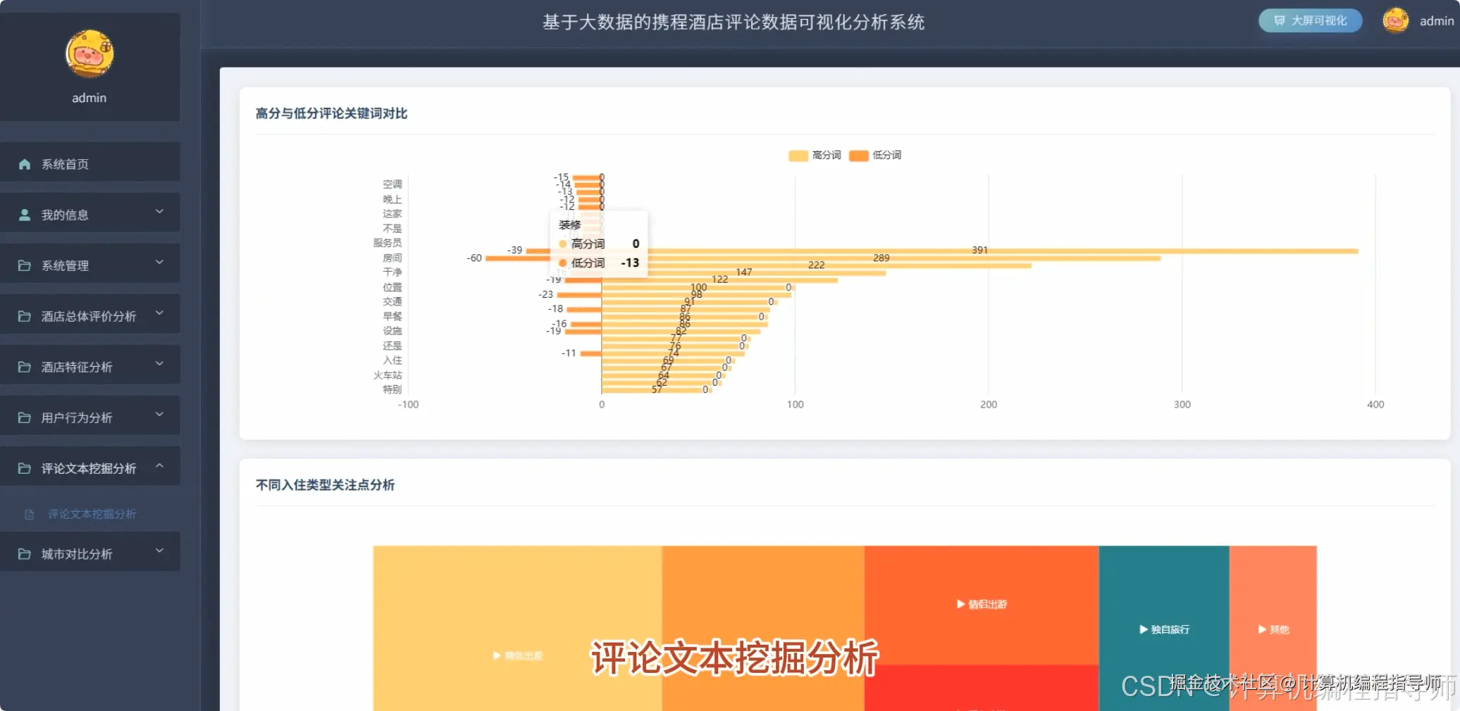This screenshot has height=711, width=1460.
Task: Expand the 我的信息 menu chevron
Action: (x=160, y=211)
